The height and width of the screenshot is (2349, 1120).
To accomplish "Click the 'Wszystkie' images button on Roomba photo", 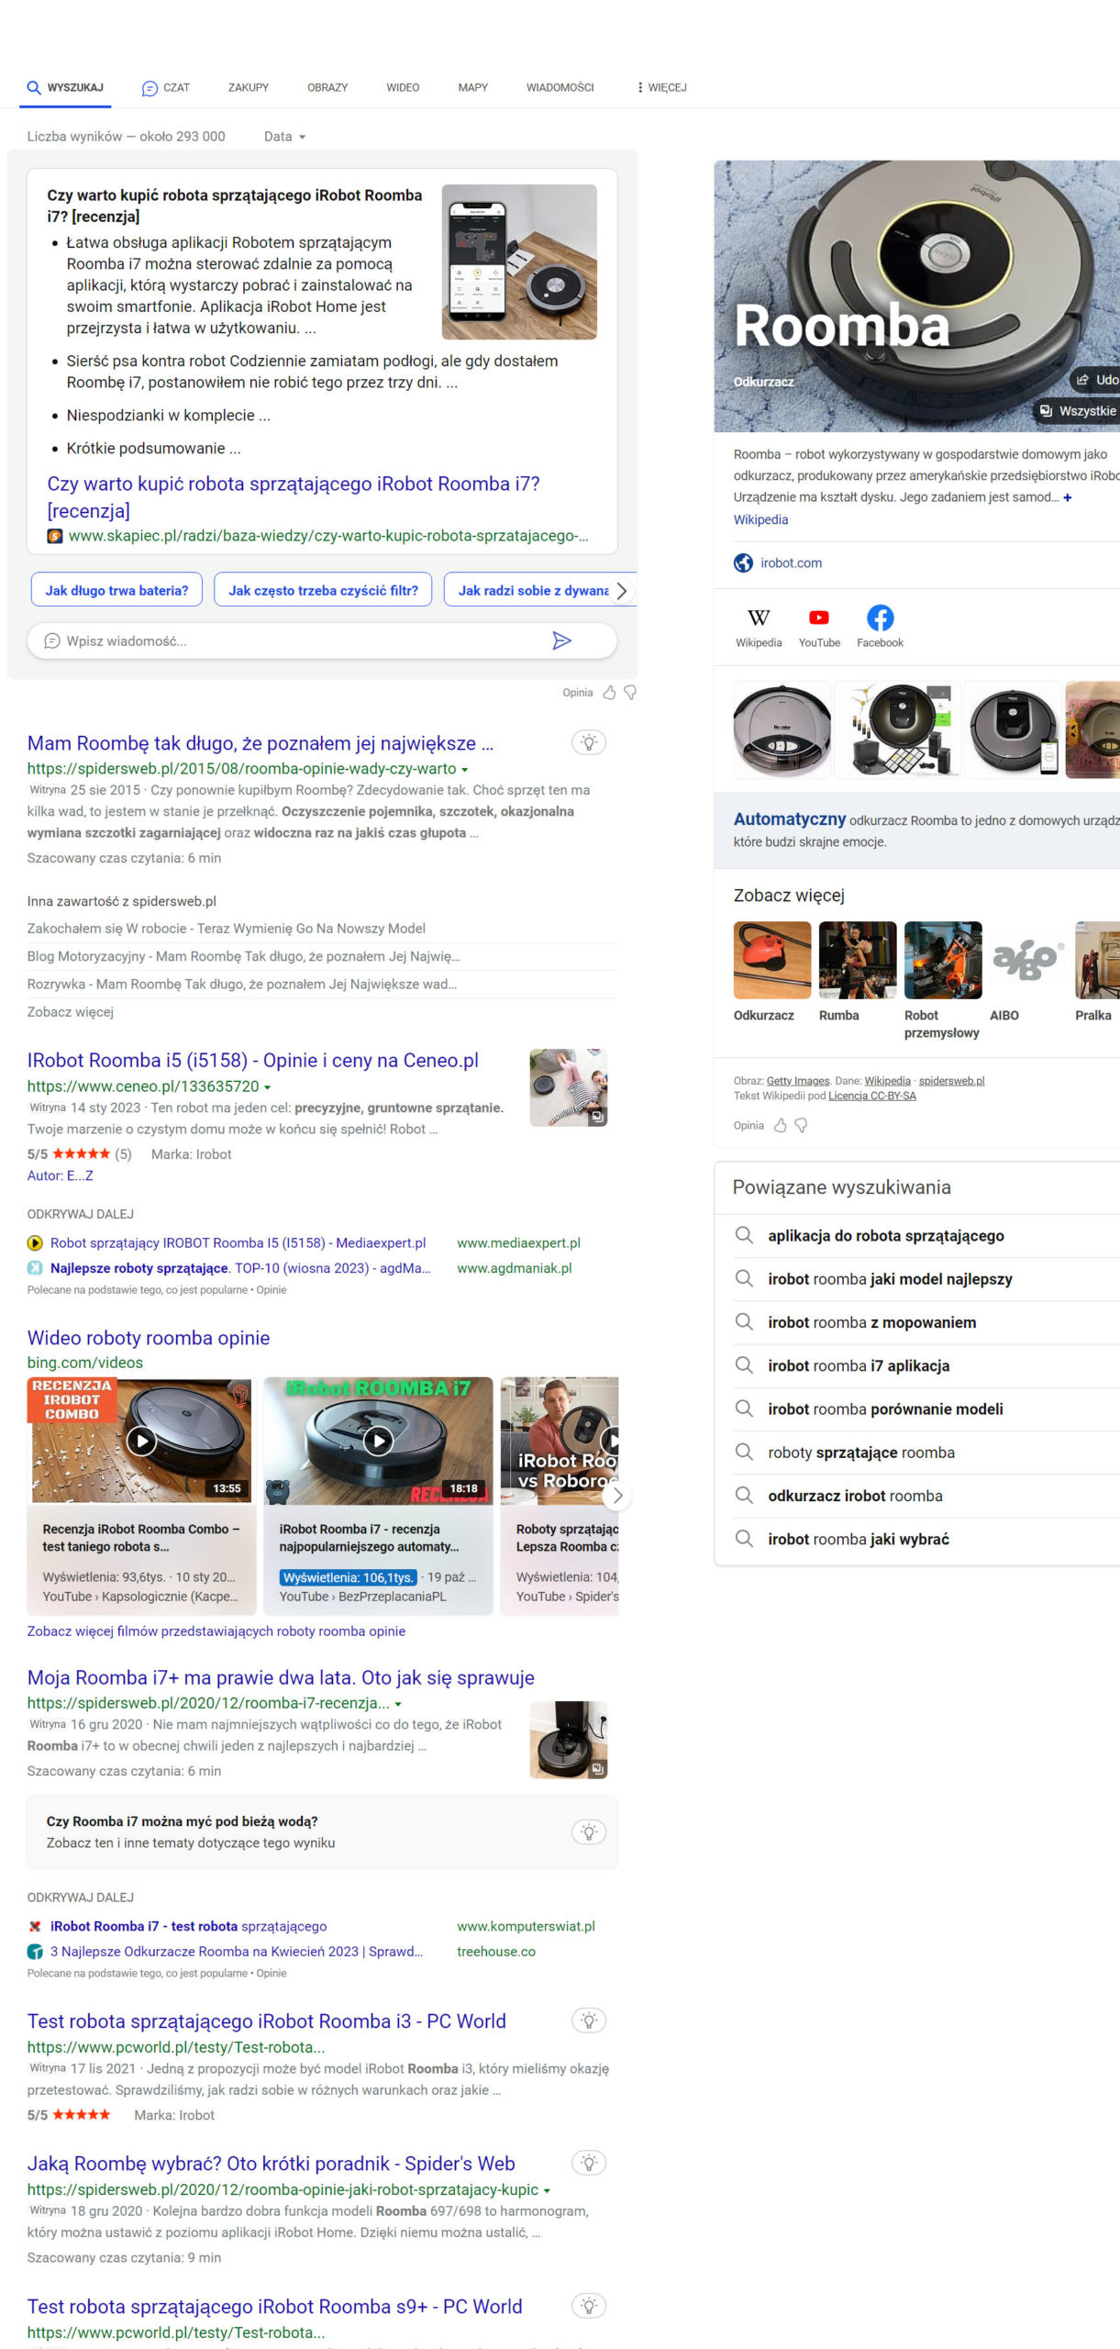I will point(1077,411).
